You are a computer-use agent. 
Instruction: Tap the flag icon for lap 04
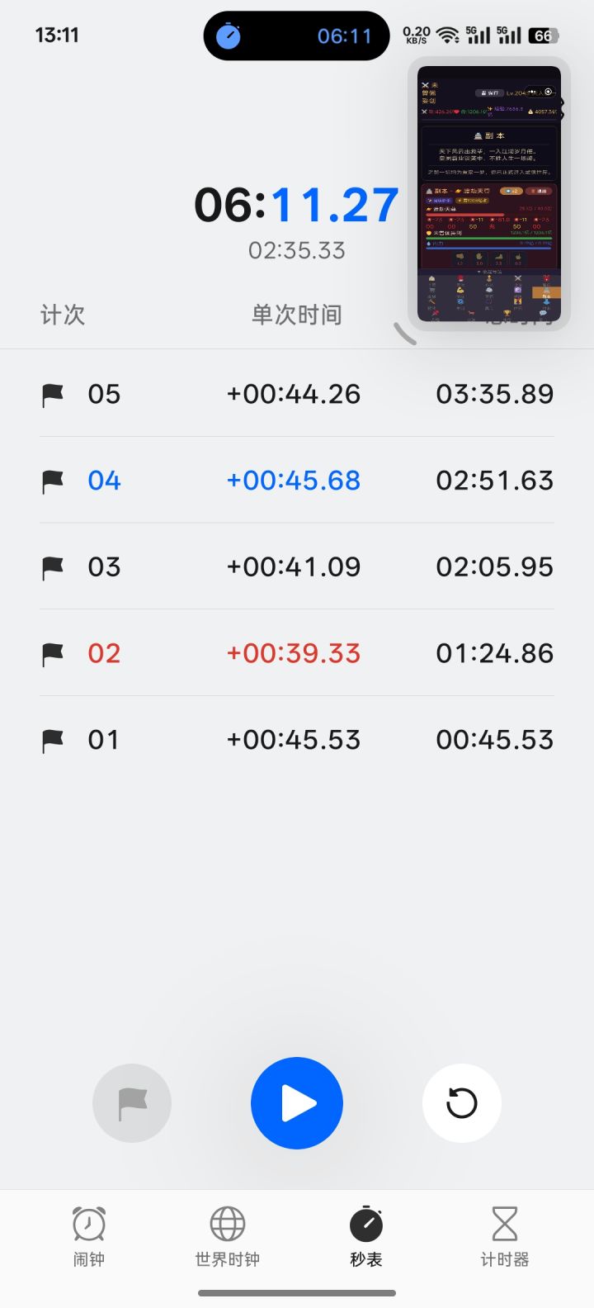click(x=53, y=481)
